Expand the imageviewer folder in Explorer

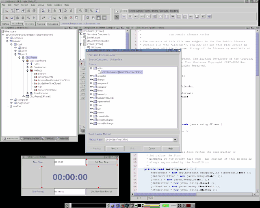pyautogui.click(x=12, y=103)
